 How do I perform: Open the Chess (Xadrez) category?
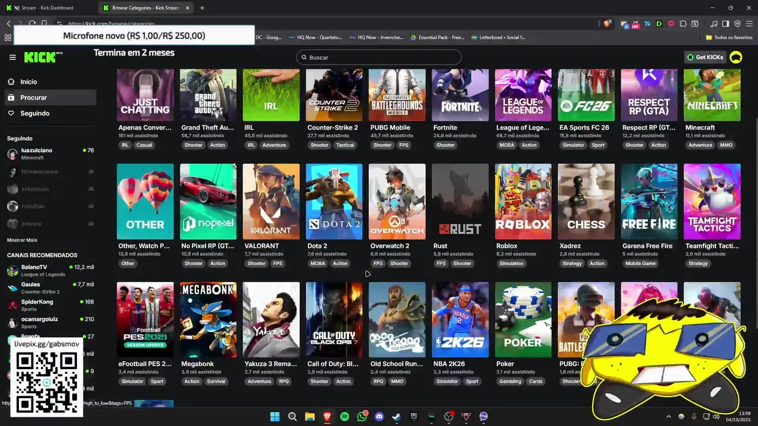[586, 202]
